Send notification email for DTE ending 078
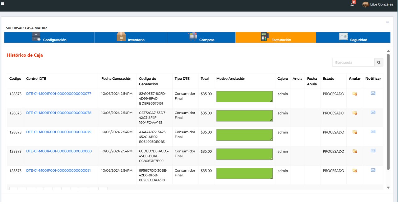398x224 pixels. tap(373, 112)
